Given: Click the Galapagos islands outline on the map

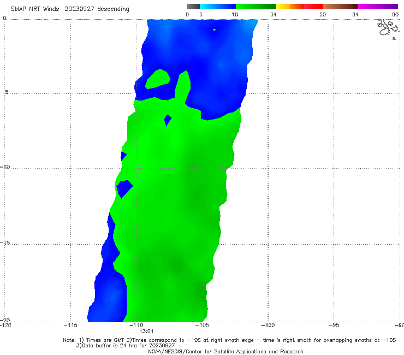Looking at the screenshot, I should tap(389, 29).
